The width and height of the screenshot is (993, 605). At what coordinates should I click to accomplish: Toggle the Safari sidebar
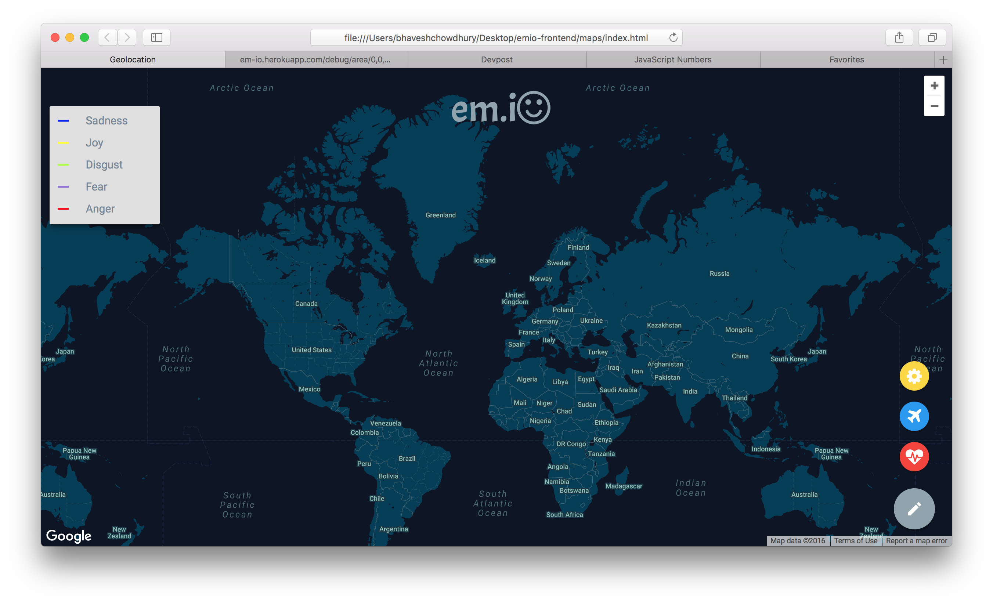156,37
